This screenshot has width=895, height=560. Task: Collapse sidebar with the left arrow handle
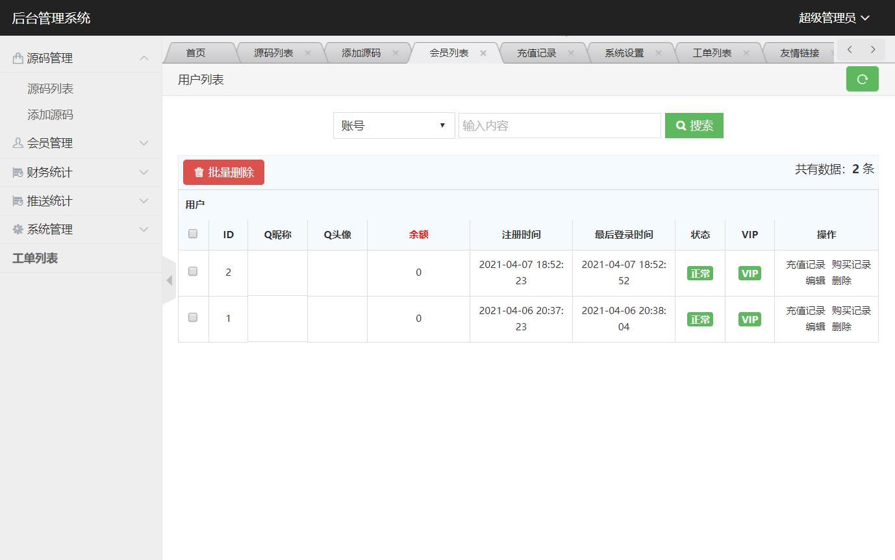coord(169,280)
